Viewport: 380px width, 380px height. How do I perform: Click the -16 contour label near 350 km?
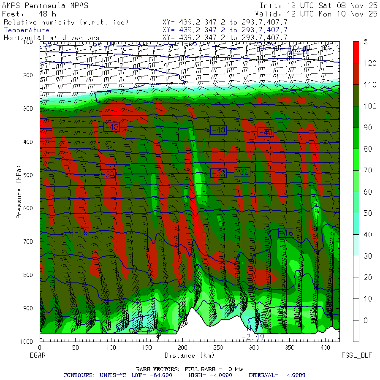coord(286,233)
